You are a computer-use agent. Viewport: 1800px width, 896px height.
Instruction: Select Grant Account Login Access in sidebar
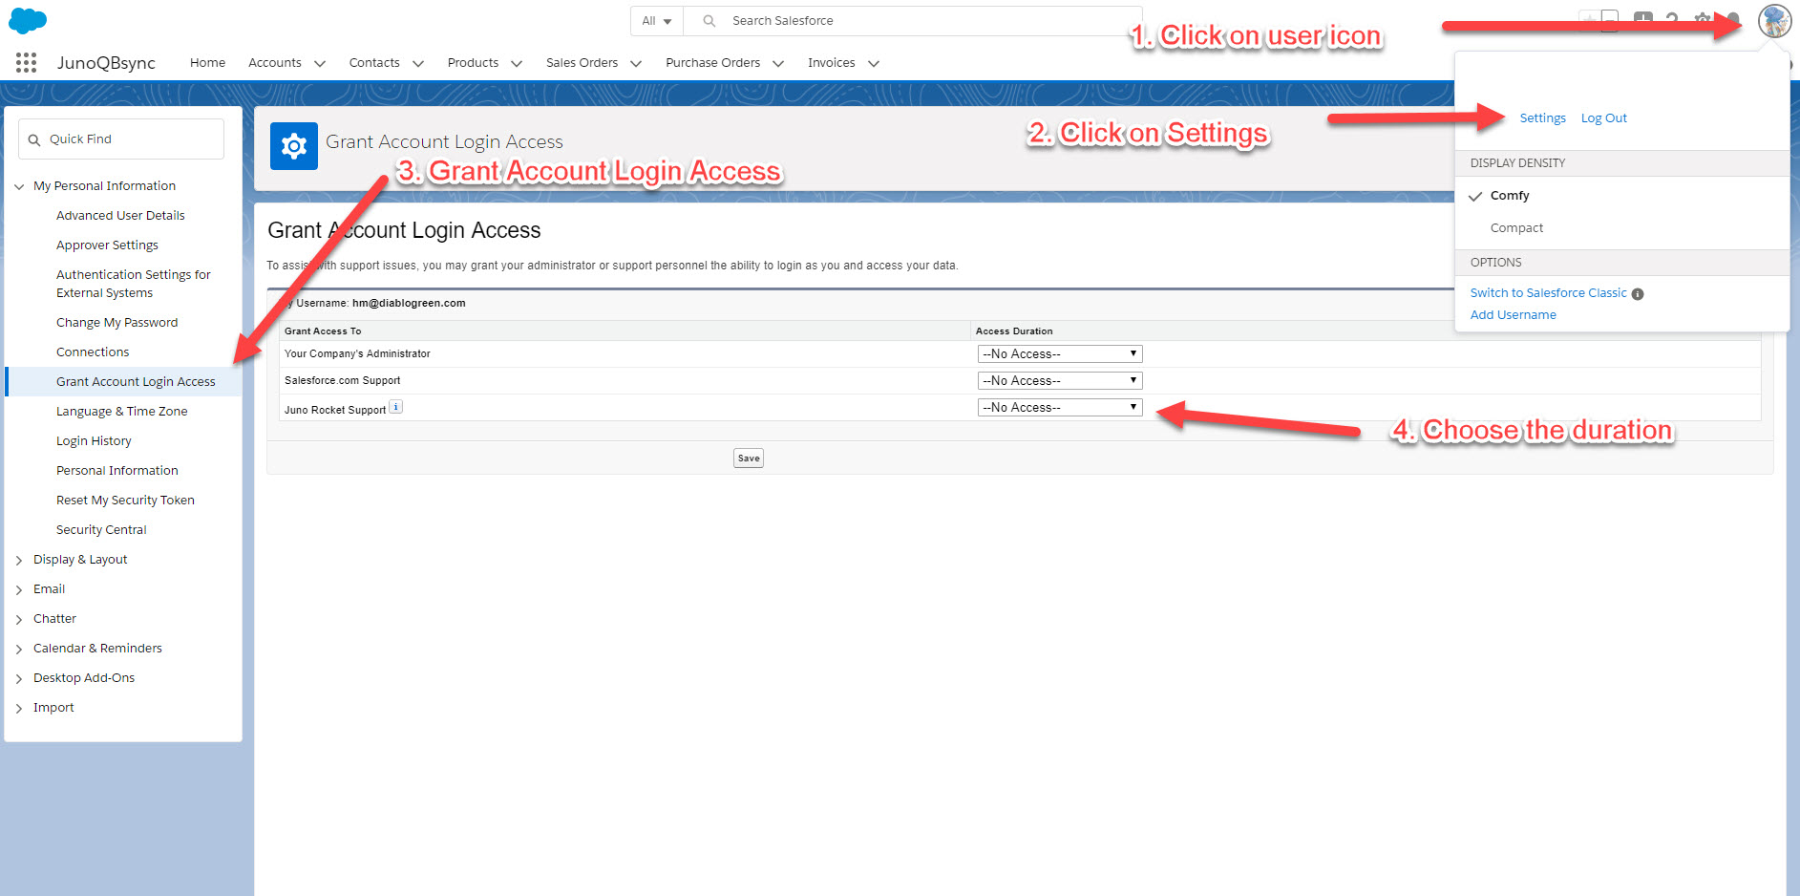[x=136, y=380]
